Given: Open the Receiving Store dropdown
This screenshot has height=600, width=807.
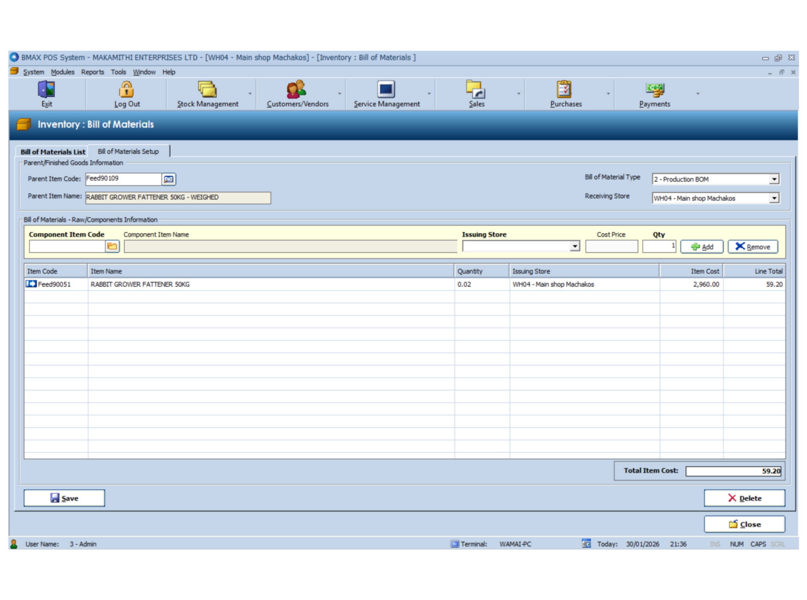Looking at the screenshot, I should pyautogui.click(x=774, y=198).
